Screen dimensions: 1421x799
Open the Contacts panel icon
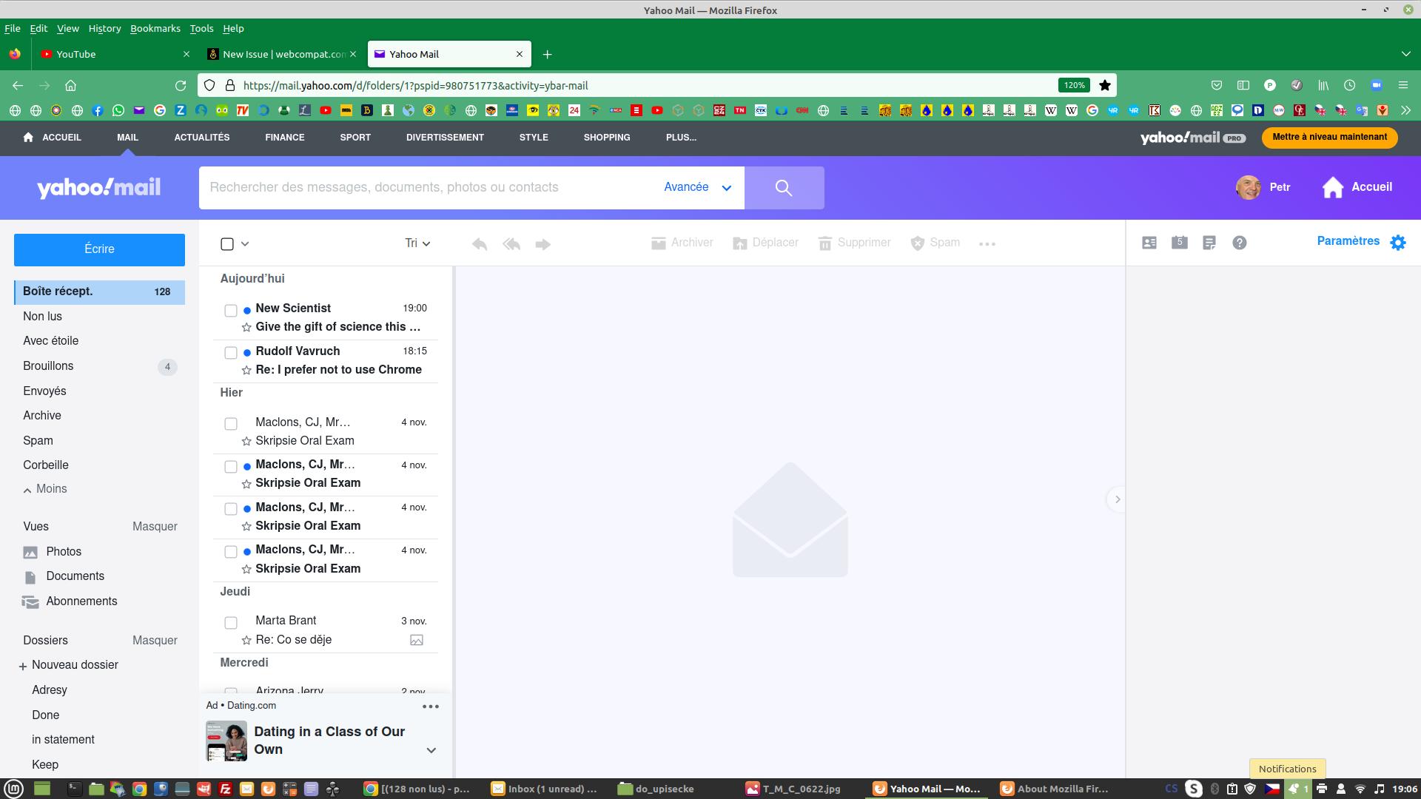(1149, 242)
